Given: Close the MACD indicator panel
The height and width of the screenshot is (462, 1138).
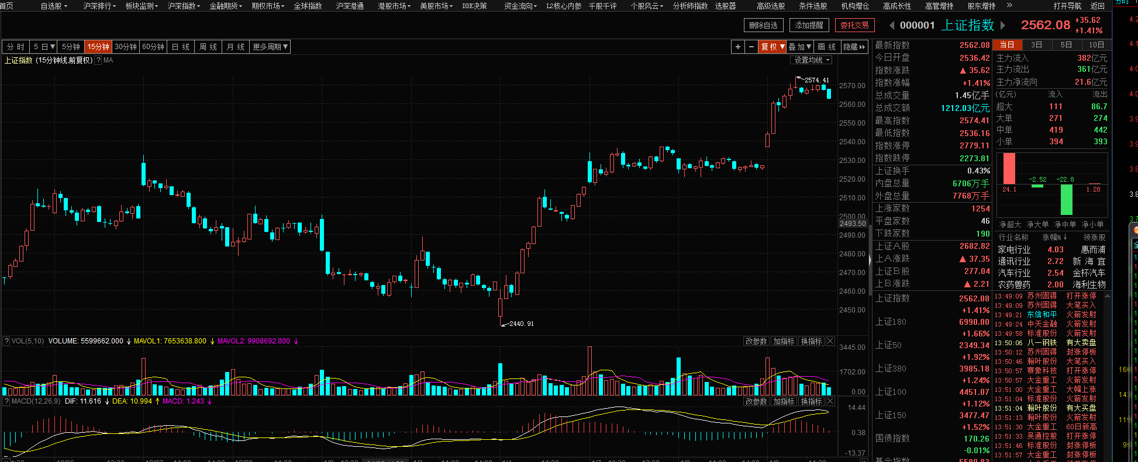Looking at the screenshot, I should [x=830, y=401].
